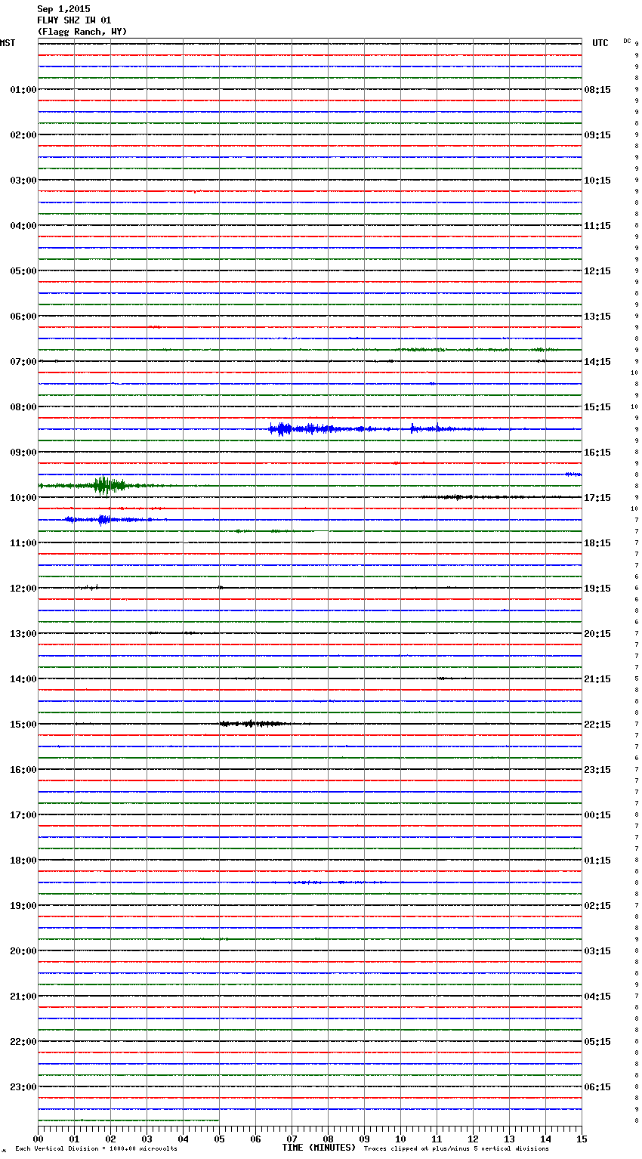Click minute 07 on the time axis
The image size is (642, 1159).
292,1139
